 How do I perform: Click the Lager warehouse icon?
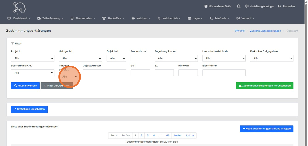tap(189, 18)
